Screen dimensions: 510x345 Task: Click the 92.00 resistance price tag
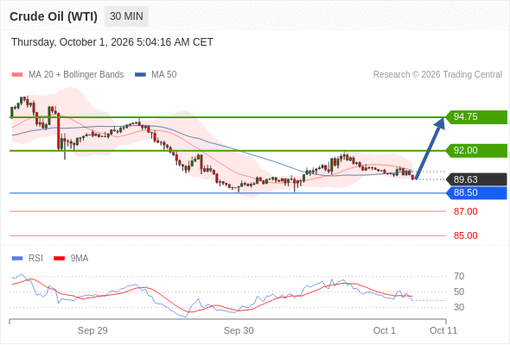476,151
